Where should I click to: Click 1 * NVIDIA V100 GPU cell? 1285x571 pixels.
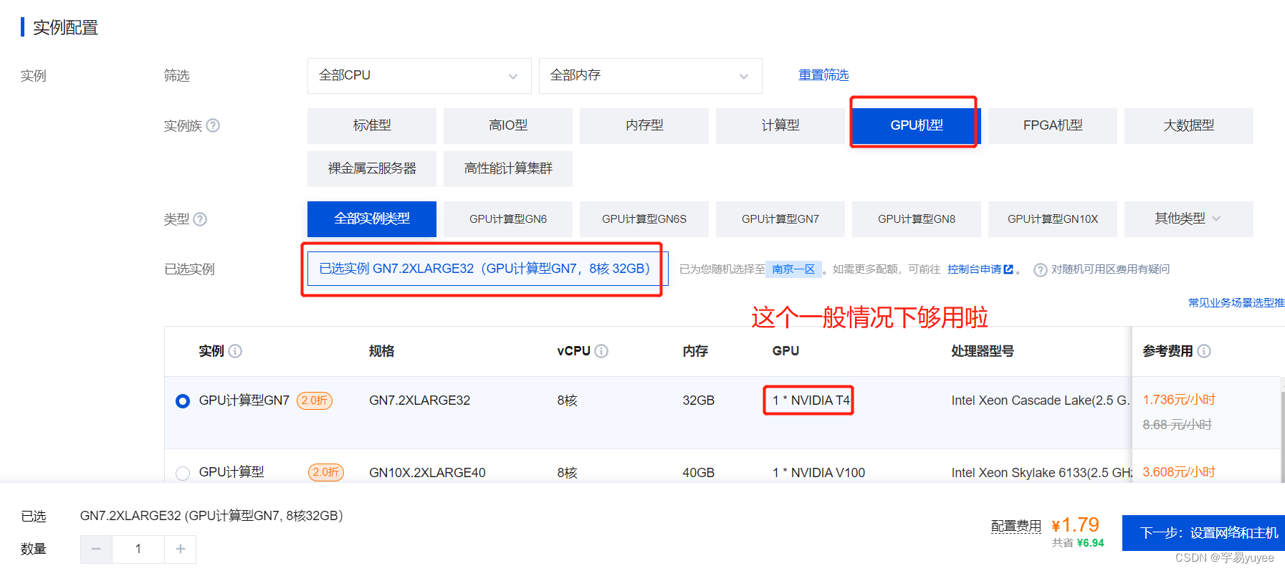(818, 473)
